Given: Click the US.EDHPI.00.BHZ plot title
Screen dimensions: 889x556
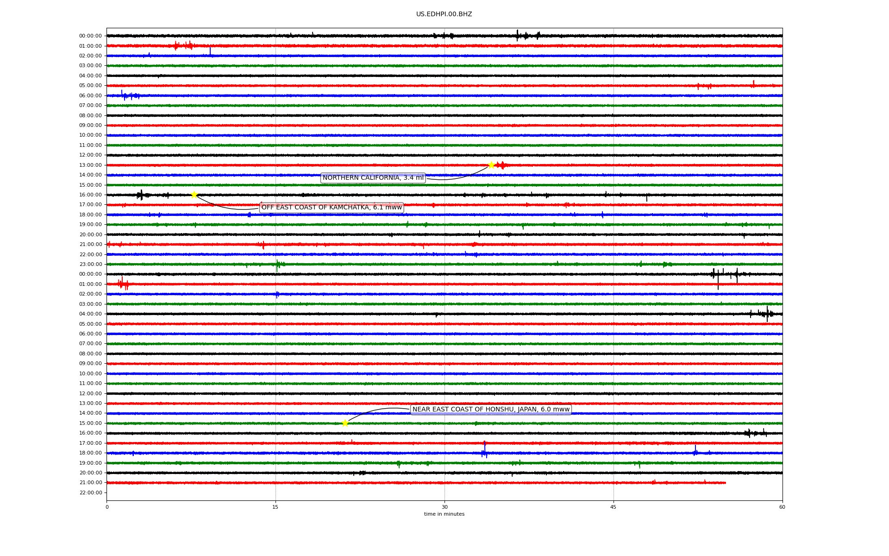Looking at the screenshot, I should (x=444, y=14).
